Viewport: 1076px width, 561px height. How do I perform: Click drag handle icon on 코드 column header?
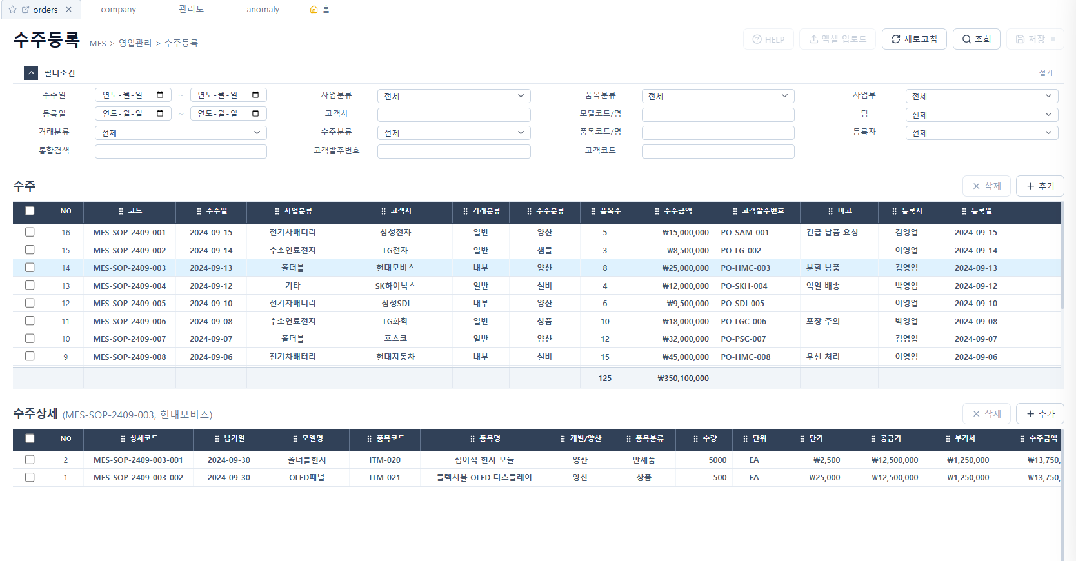(x=121, y=211)
